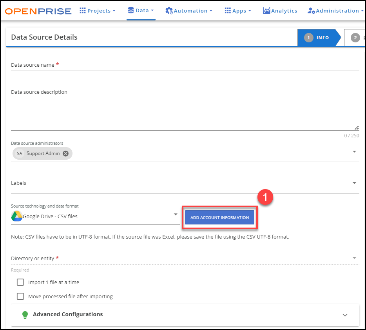This screenshot has width=366, height=330.
Task: Remove Support Admin using the X icon
Action: pyautogui.click(x=65, y=153)
